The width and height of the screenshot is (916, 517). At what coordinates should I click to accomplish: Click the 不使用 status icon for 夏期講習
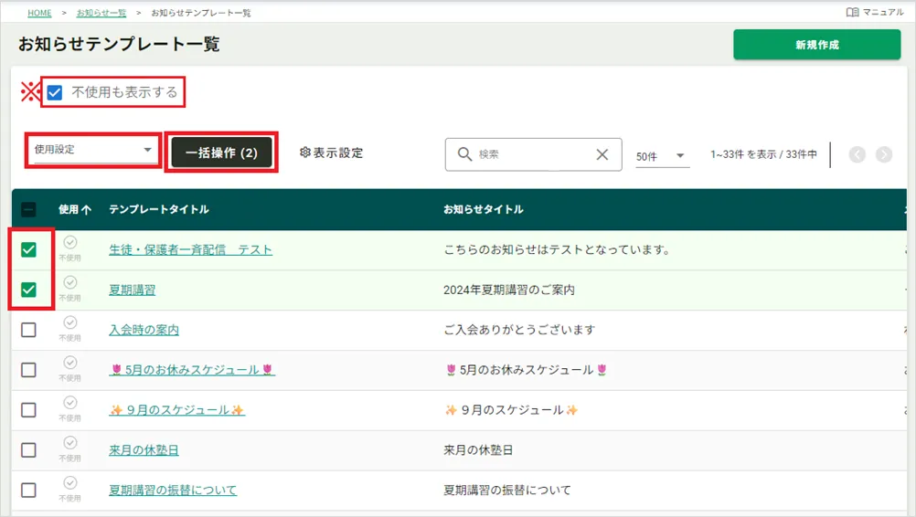[70, 283]
